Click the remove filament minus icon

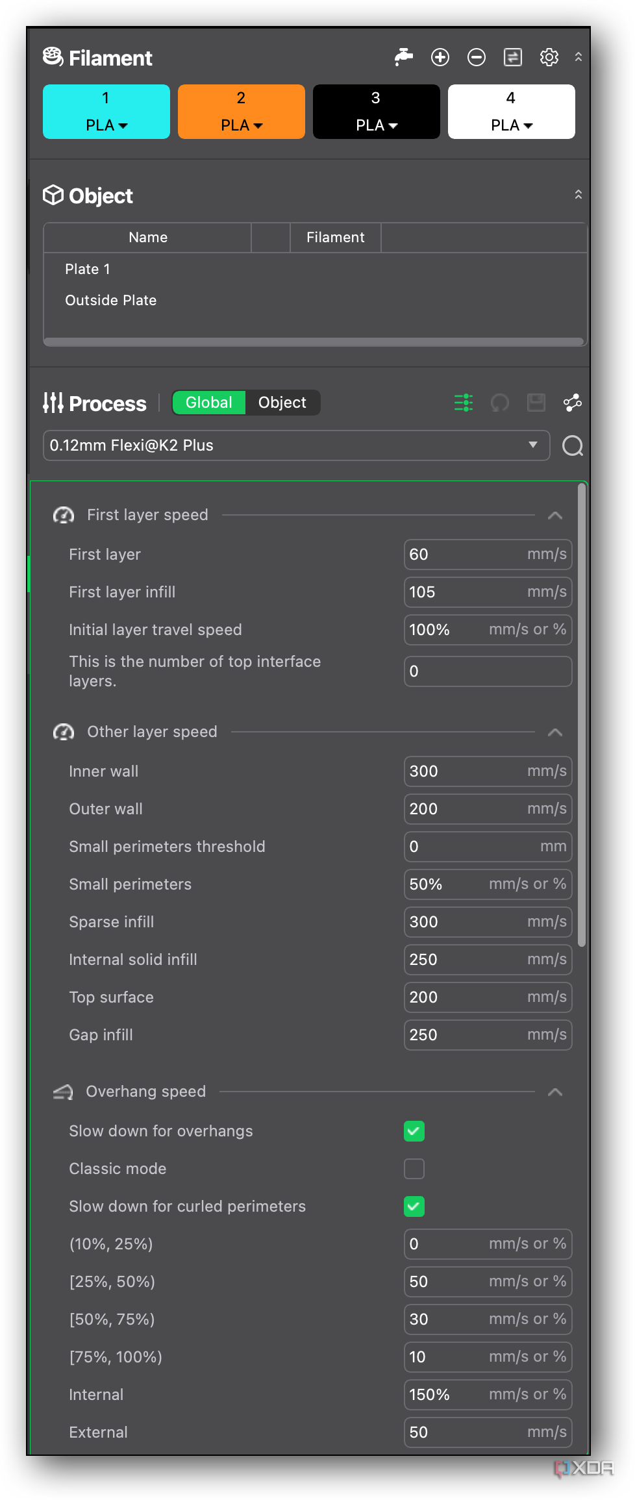pos(477,58)
